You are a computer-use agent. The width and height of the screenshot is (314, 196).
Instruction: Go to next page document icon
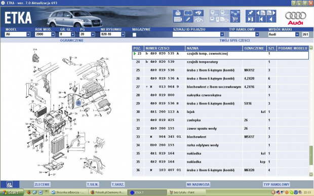click(271, 13)
